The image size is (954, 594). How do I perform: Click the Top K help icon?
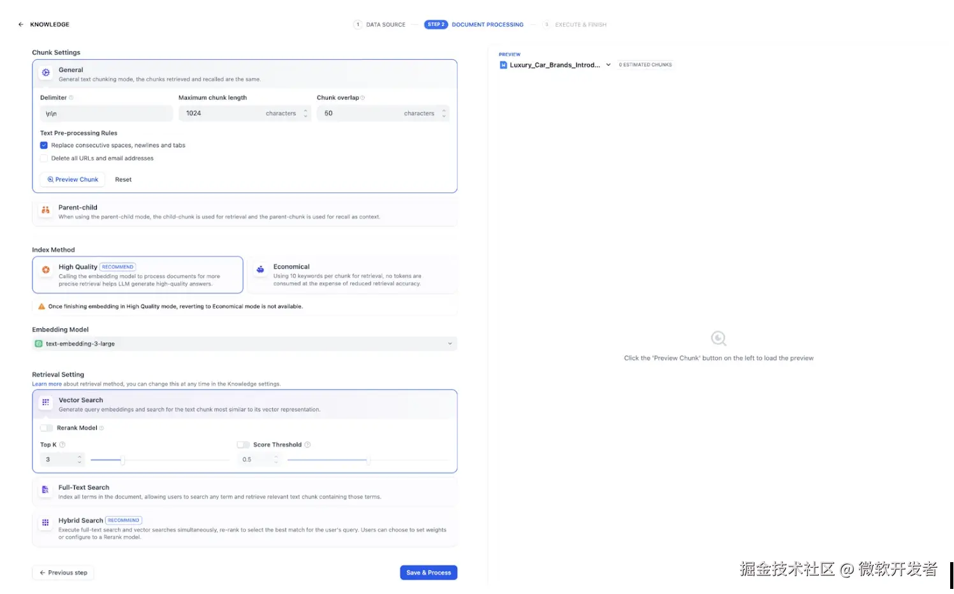click(x=62, y=445)
